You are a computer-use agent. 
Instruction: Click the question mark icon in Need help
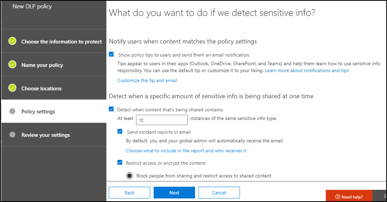pos(337,196)
